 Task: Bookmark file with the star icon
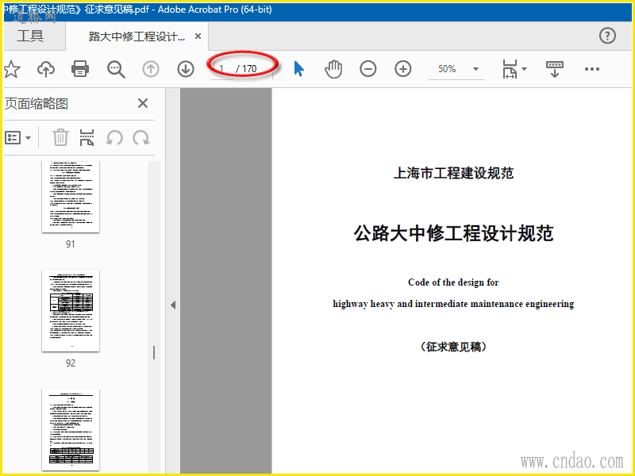pyautogui.click(x=12, y=69)
